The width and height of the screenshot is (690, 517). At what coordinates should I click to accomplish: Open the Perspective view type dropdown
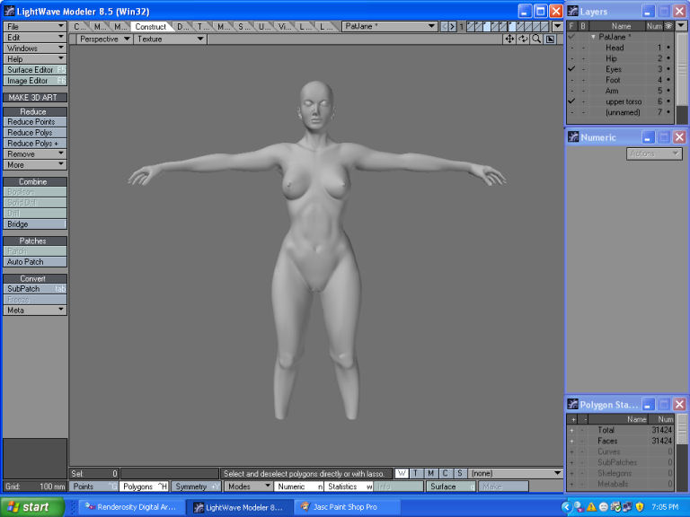(104, 39)
